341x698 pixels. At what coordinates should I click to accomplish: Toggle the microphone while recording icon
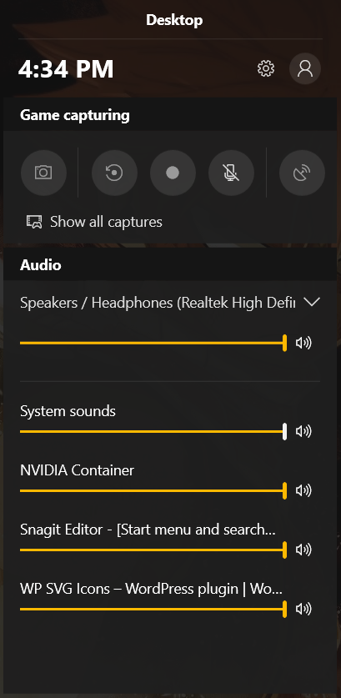tap(231, 173)
